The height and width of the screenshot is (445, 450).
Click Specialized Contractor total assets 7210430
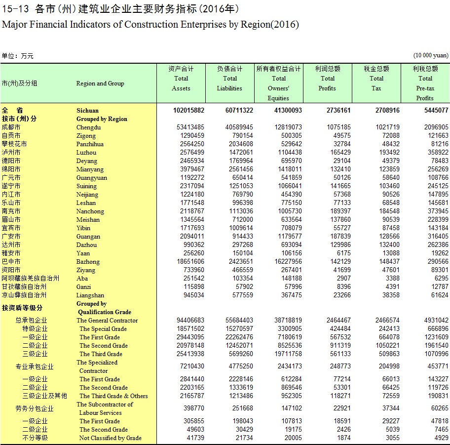coord(192,366)
